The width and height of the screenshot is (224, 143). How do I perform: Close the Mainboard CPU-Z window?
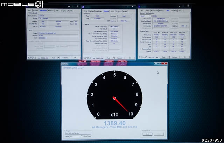pyautogui.click(x=78, y=6)
